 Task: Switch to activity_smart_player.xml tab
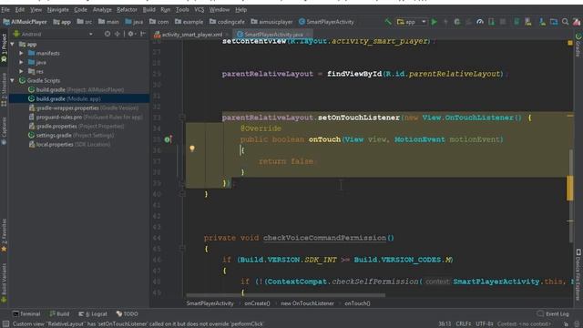pos(191,35)
